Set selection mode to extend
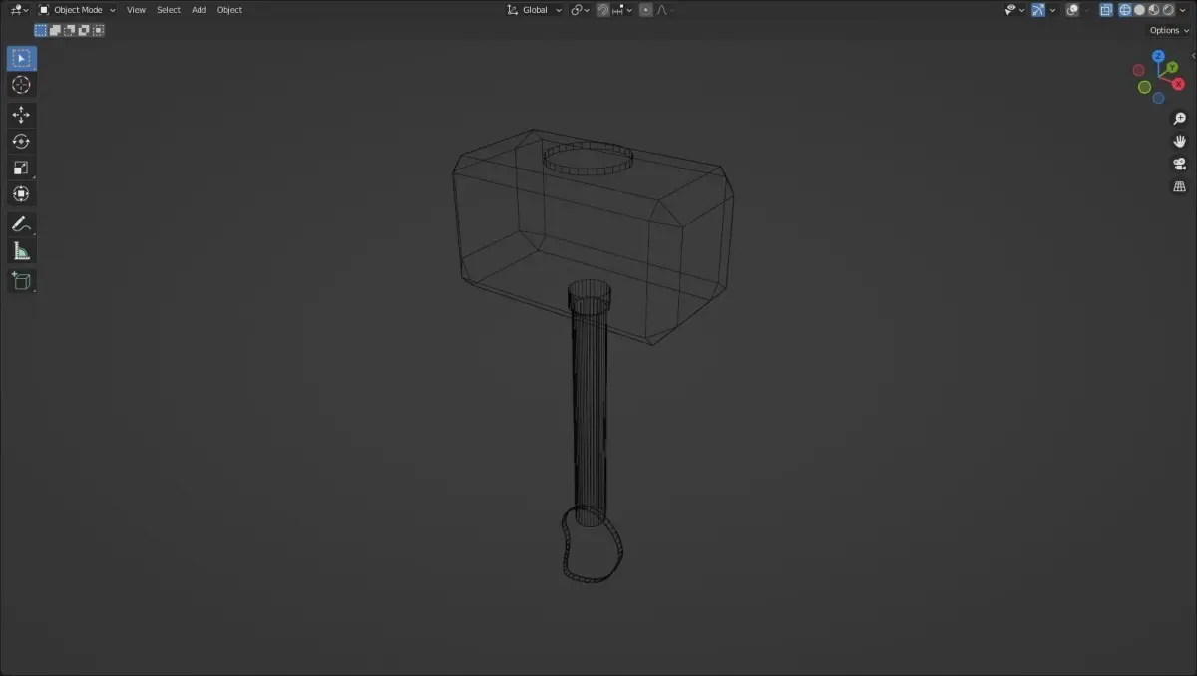 [x=56, y=30]
